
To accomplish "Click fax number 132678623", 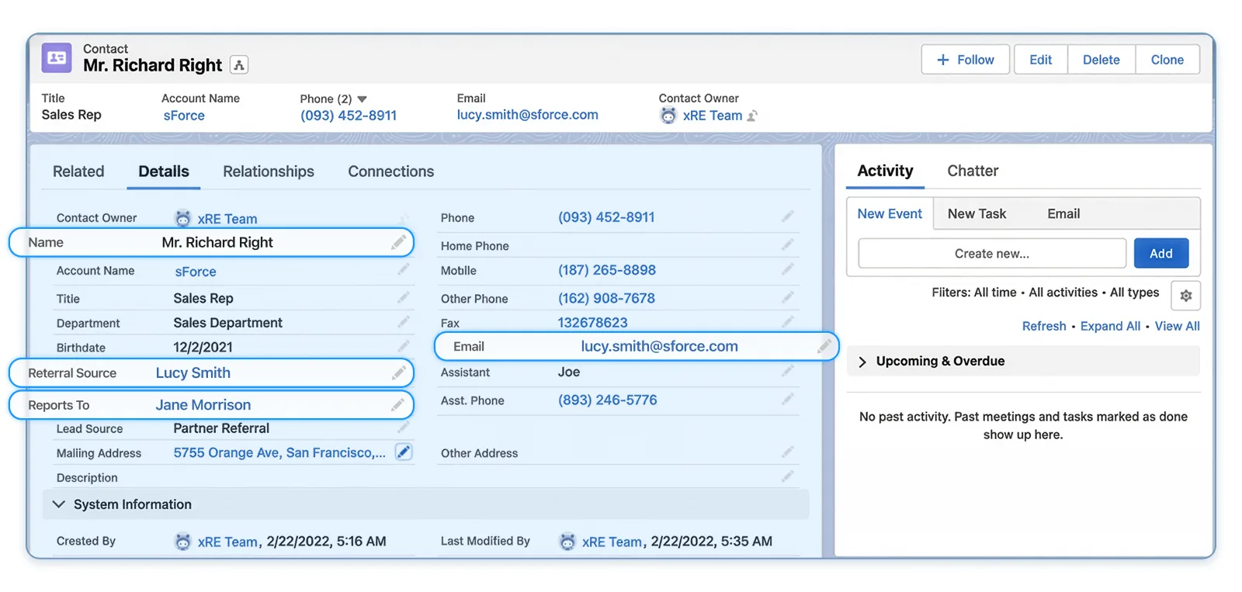I will pyautogui.click(x=592, y=322).
